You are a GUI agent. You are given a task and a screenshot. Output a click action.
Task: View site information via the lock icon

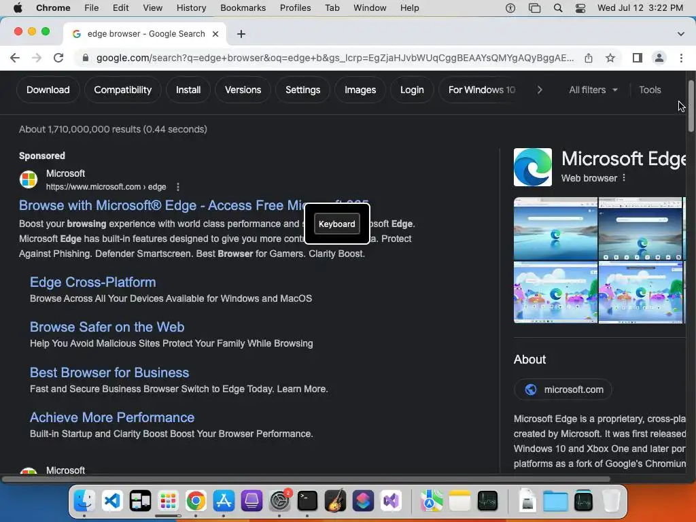tap(86, 58)
